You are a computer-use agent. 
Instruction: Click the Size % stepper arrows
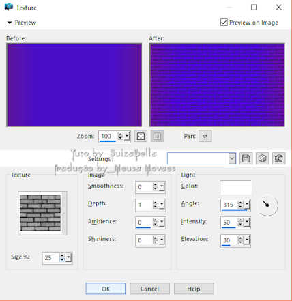62,257
